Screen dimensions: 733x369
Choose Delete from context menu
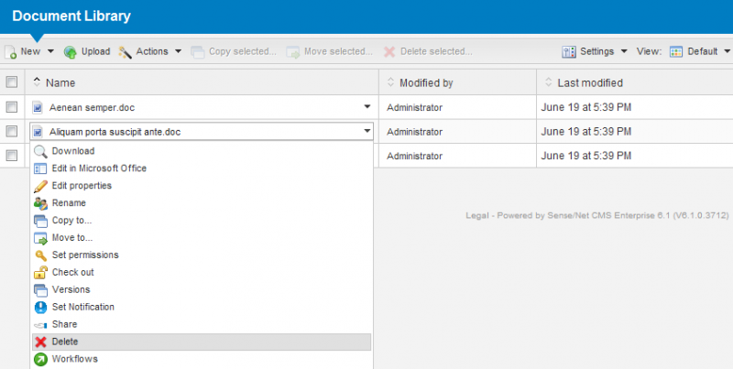[x=202, y=342]
